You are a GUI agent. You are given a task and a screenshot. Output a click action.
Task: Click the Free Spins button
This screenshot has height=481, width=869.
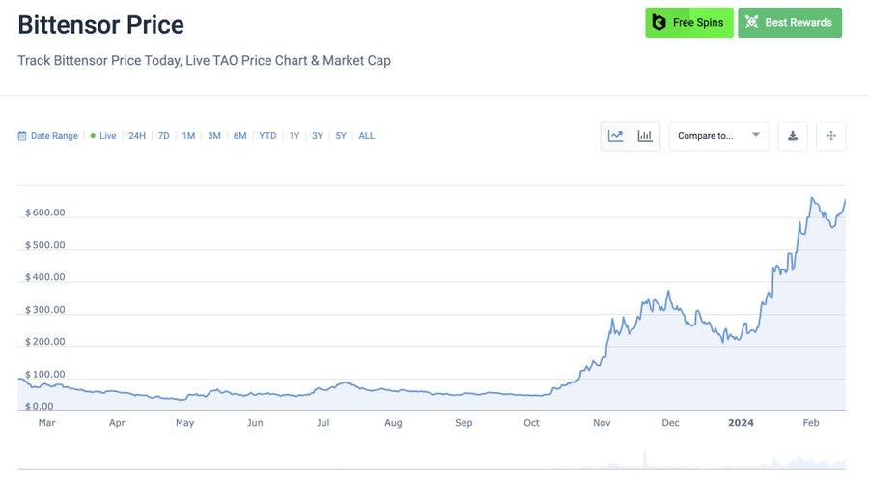688,22
